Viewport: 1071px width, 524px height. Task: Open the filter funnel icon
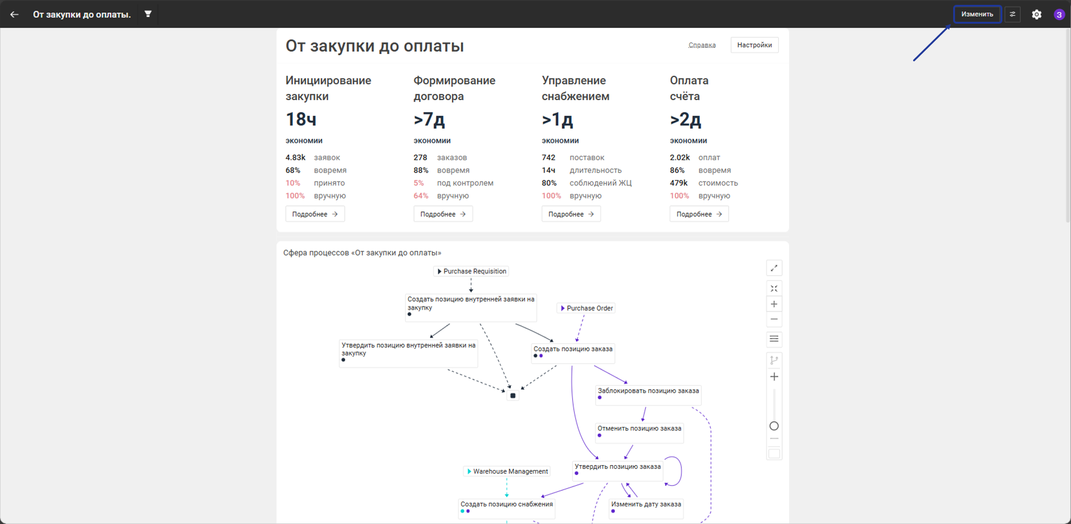pyautogui.click(x=148, y=14)
